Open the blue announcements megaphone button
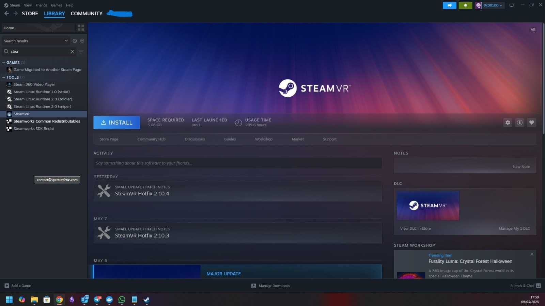The height and width of the screenshot is (306, 545). (449, 5)
